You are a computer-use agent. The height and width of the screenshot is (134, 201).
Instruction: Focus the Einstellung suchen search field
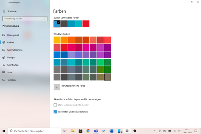point(25,19)
